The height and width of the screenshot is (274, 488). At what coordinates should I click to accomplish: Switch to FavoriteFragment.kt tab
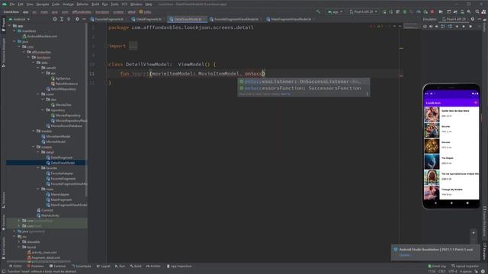pyautogui.click(x=109, y=19)
